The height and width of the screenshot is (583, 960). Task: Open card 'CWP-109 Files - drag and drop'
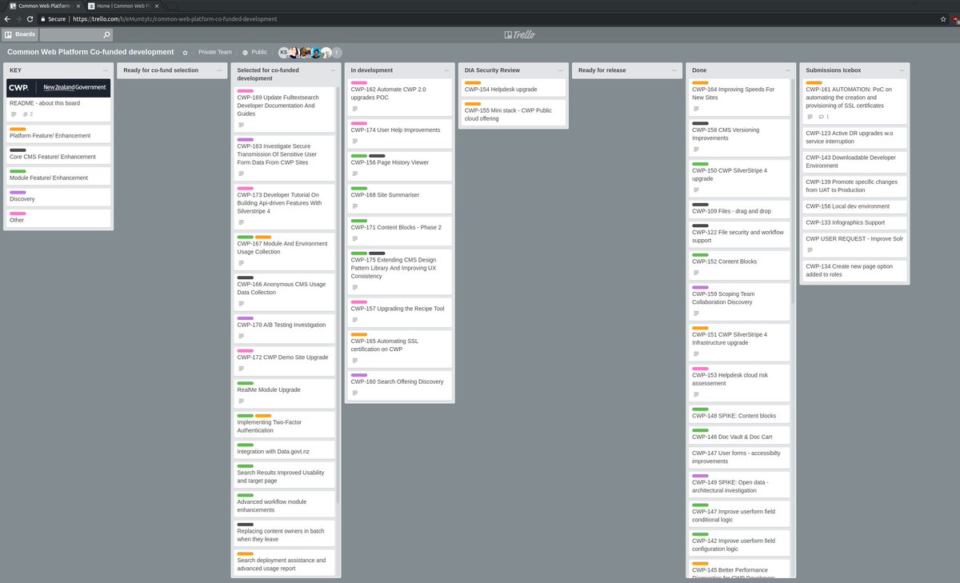[x=740, y=208]
